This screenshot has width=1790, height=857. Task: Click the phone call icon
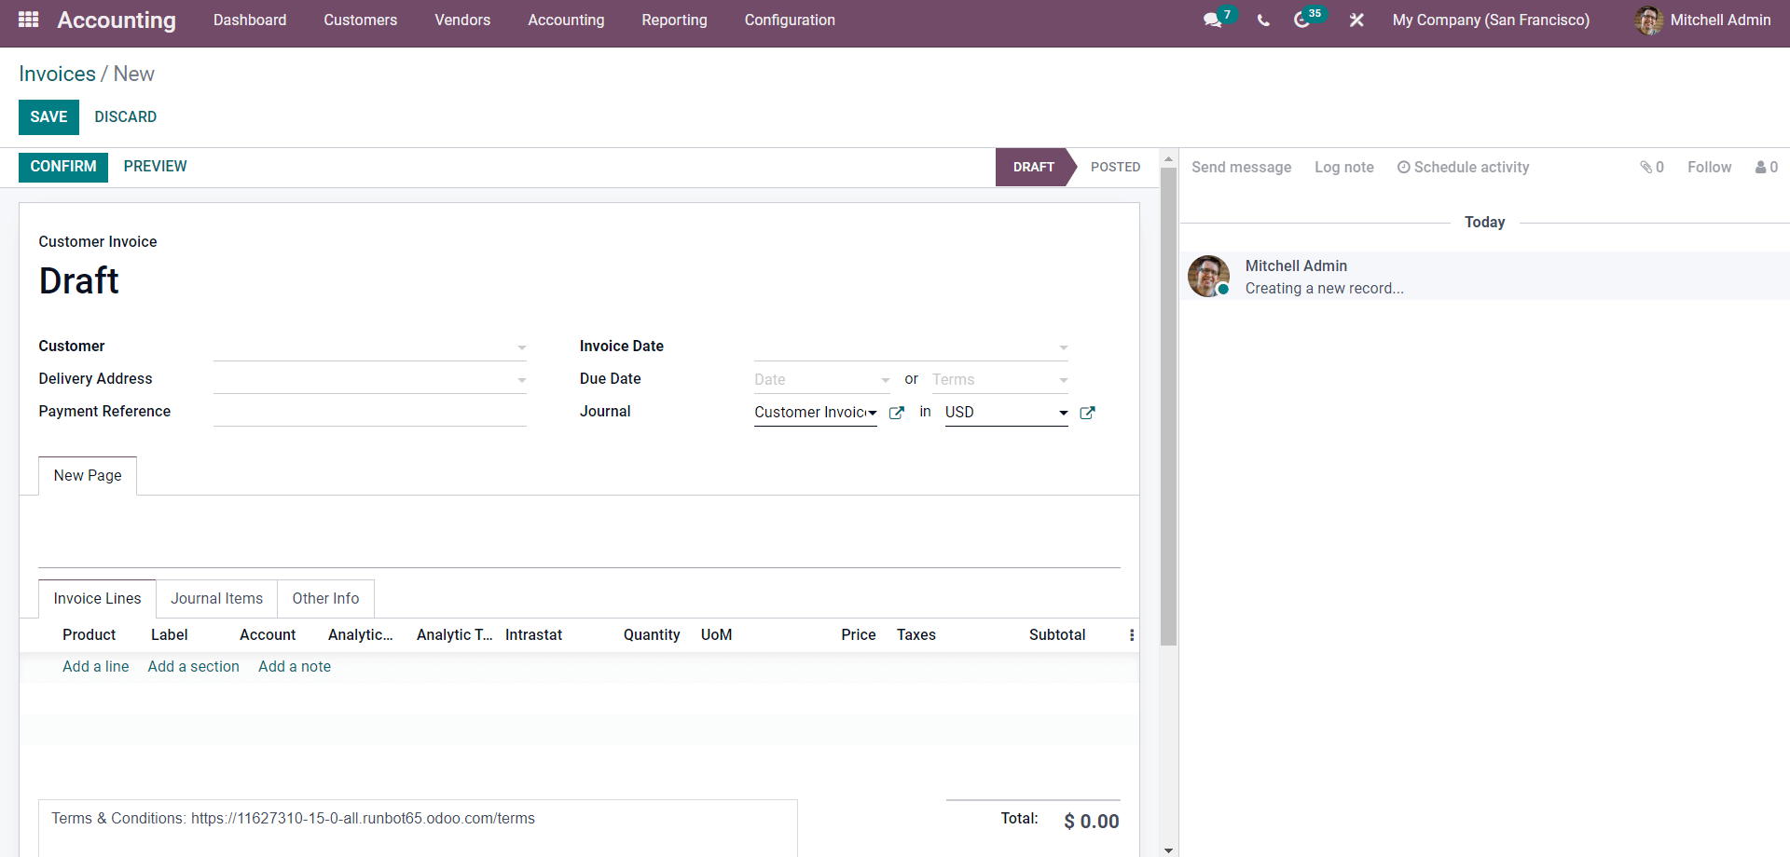click(1263, 20)
